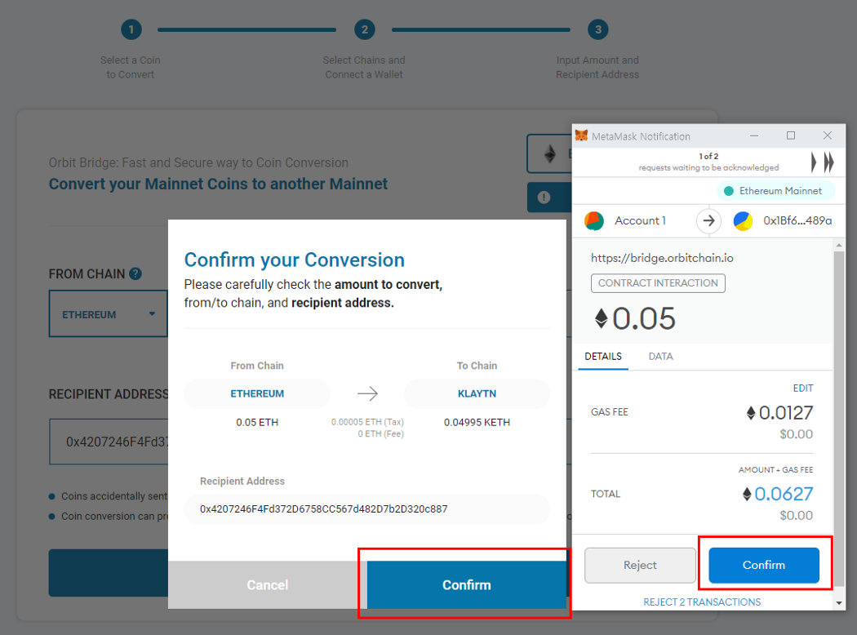
Task: Click step 3 circle Input Amount
Action: point(598,29)
